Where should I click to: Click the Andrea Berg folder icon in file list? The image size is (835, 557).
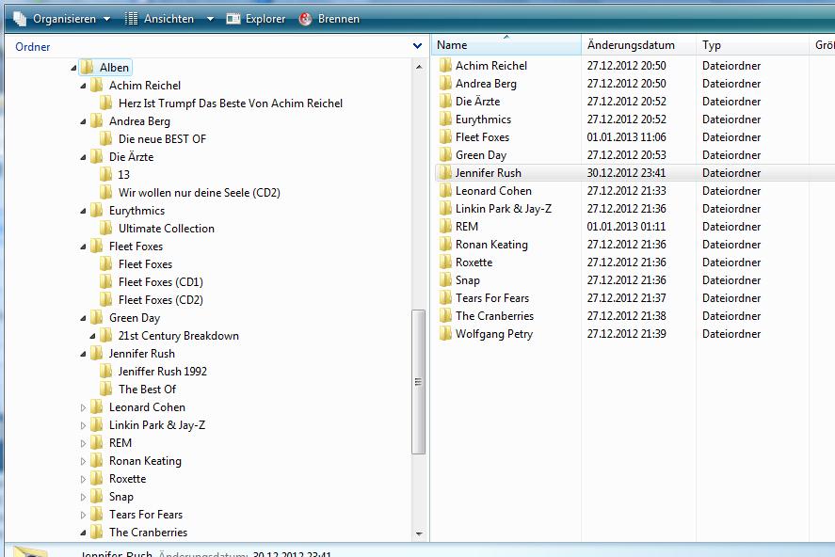pyautogui.click(x=445, y=84)
